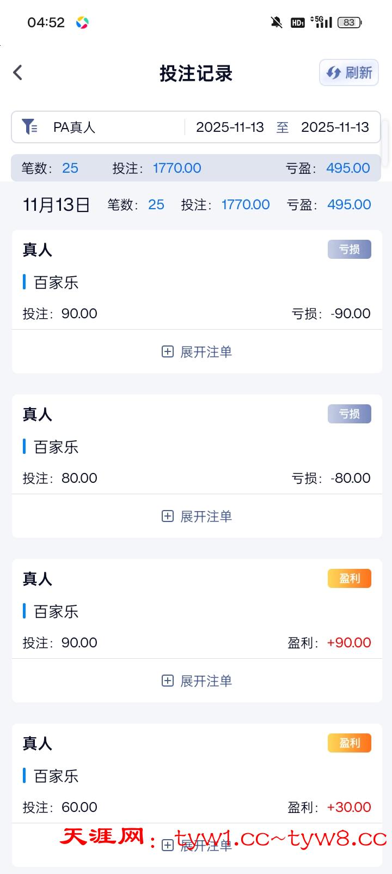This screenshot has height=874, width=392.
Task: Tap plus icon on the +90.00 profit card
Action: [x=168, y=681]
